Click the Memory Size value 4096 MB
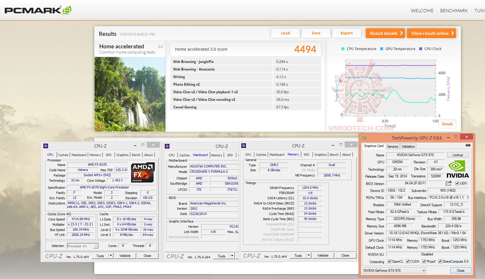This screenshot has height=279, width=485. (x=400, y=226)
